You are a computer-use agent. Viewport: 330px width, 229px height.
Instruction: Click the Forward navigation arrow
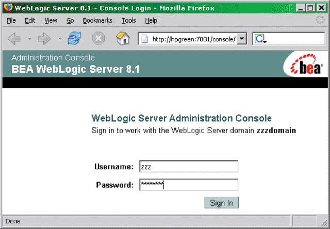pyautogui.click(x=44, y=39)
